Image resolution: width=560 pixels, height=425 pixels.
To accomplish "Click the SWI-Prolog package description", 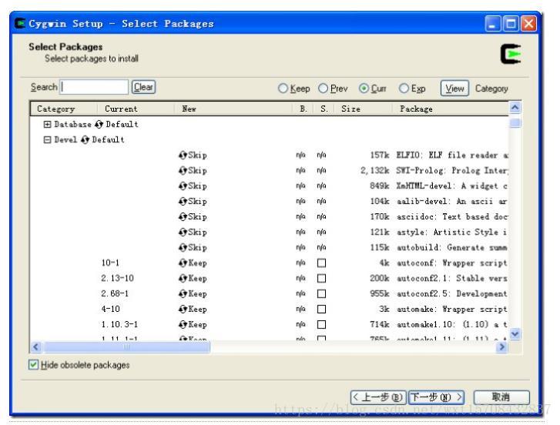I will click(452, 171).
